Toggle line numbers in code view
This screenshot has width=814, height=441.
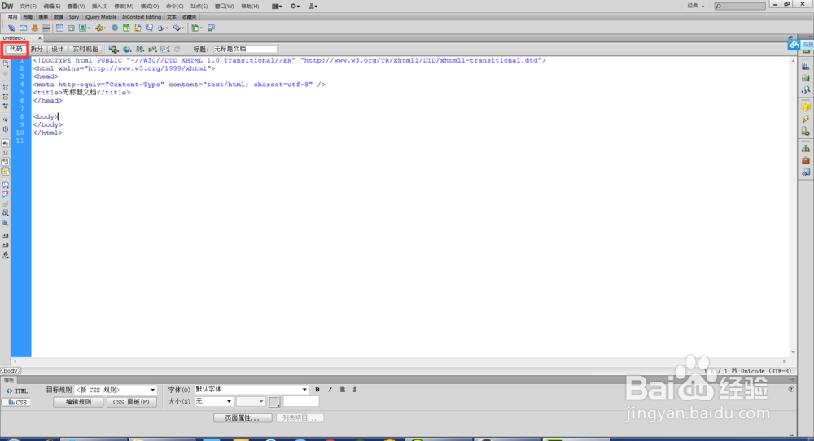click(6, 142)
